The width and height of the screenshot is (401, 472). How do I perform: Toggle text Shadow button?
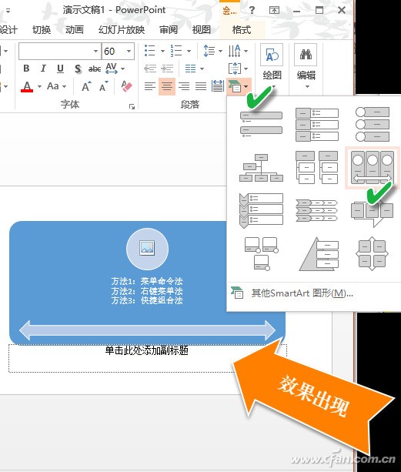coord(78,69)
